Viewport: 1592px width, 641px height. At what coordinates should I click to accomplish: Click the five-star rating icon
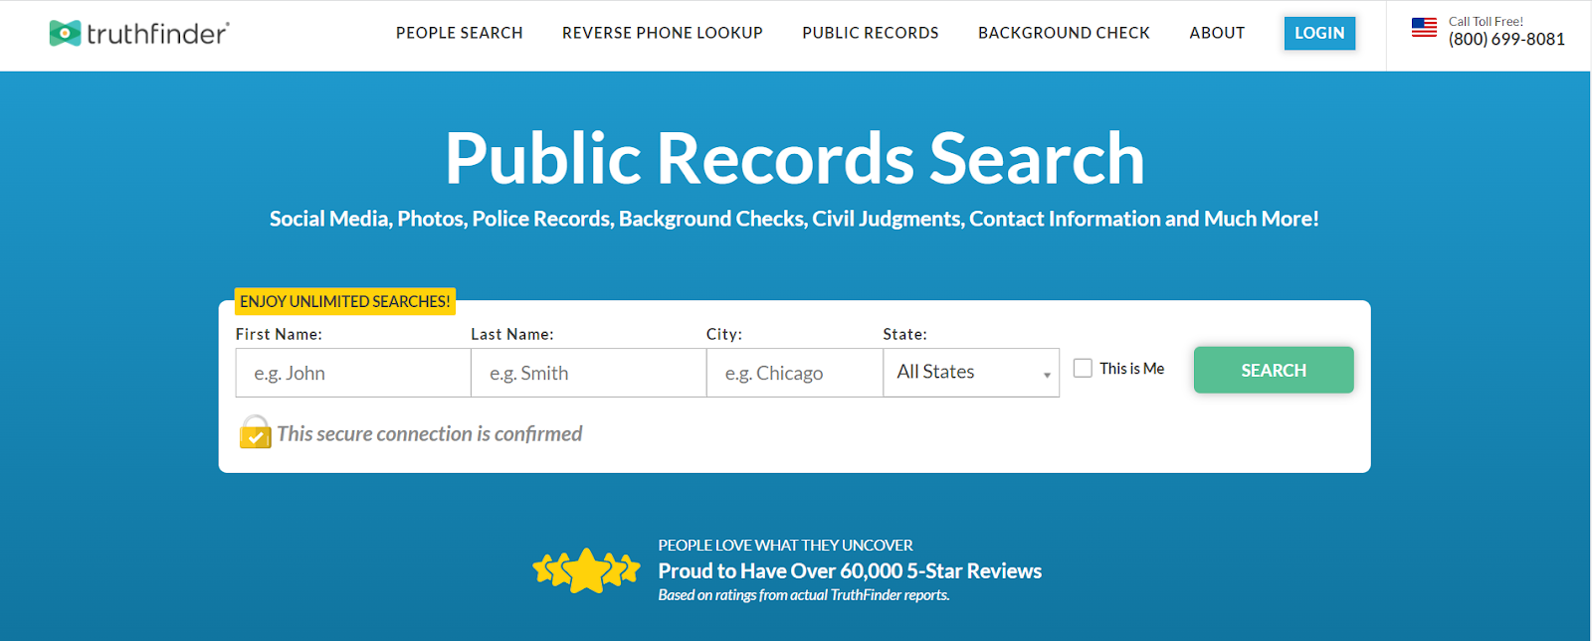[587, 570]
